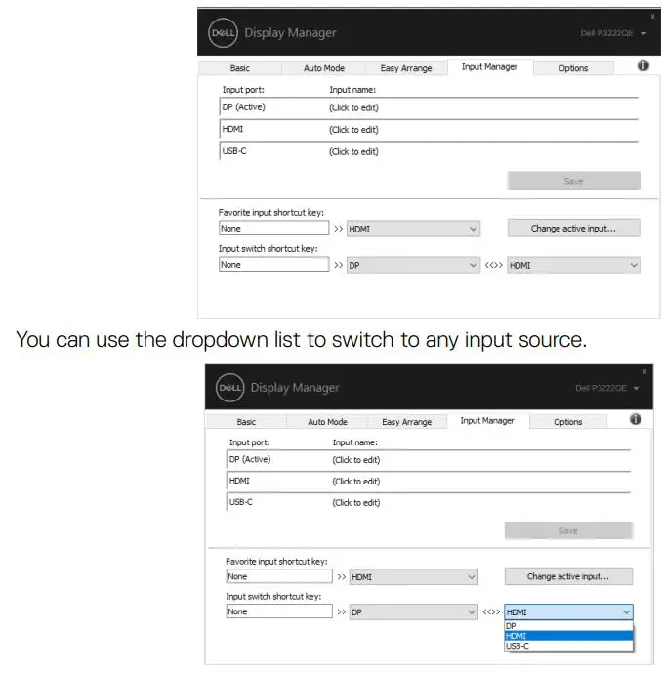The height and width of the screenshot is (674, 662).
Task: Select the Input Manager tab in the top window
Action: [x=489, y=67]
